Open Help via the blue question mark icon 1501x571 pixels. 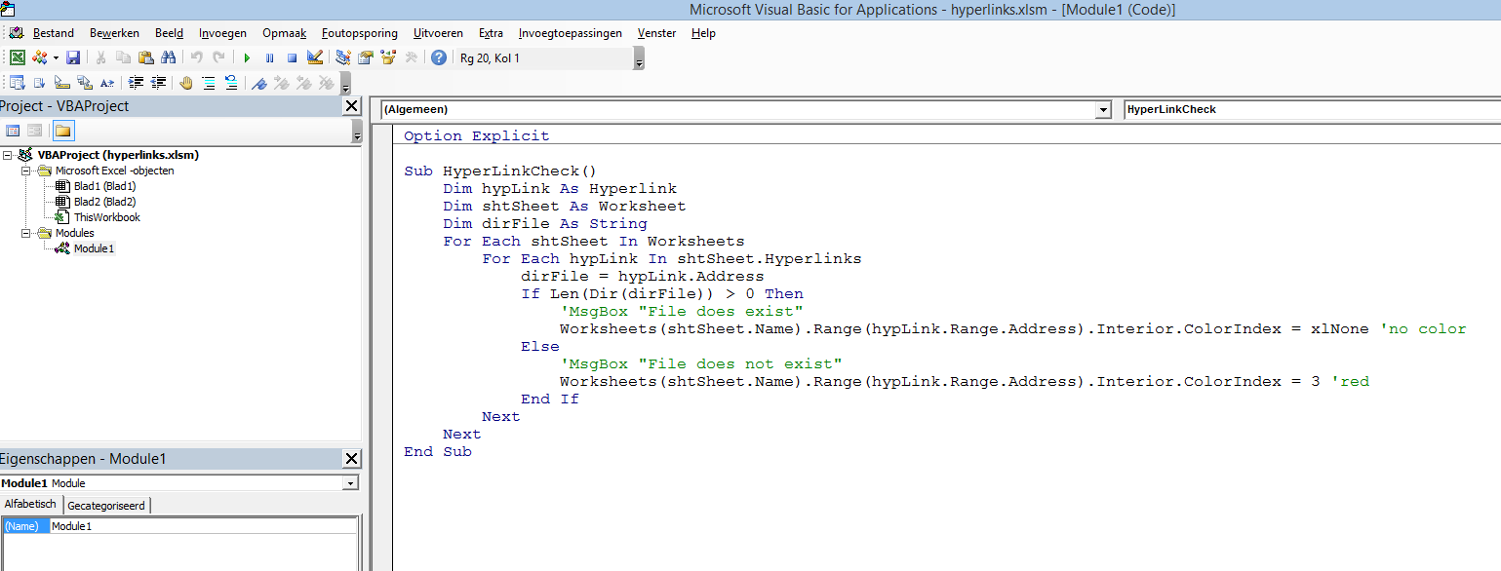coord(439,58)
